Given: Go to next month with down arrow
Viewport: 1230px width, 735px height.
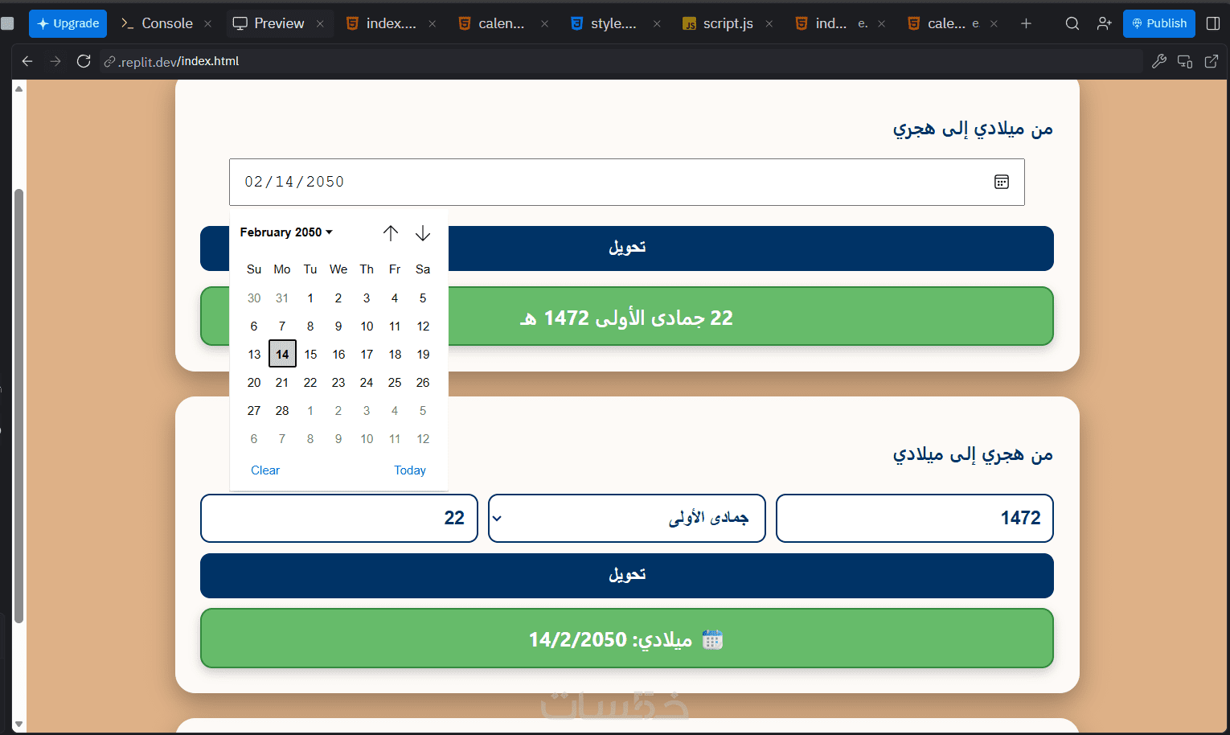Looking at the screenshot, I should coord(423,233).
